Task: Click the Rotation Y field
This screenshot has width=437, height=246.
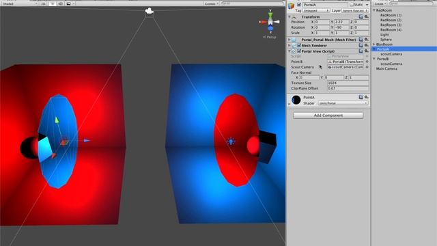Action: 341,27
